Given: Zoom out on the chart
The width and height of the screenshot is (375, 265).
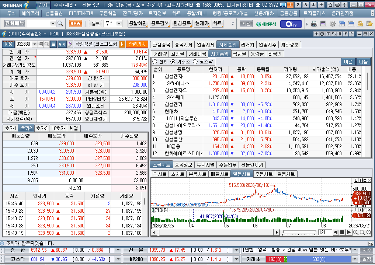Looking at the screenshot, I should click(x=362, y=232).
